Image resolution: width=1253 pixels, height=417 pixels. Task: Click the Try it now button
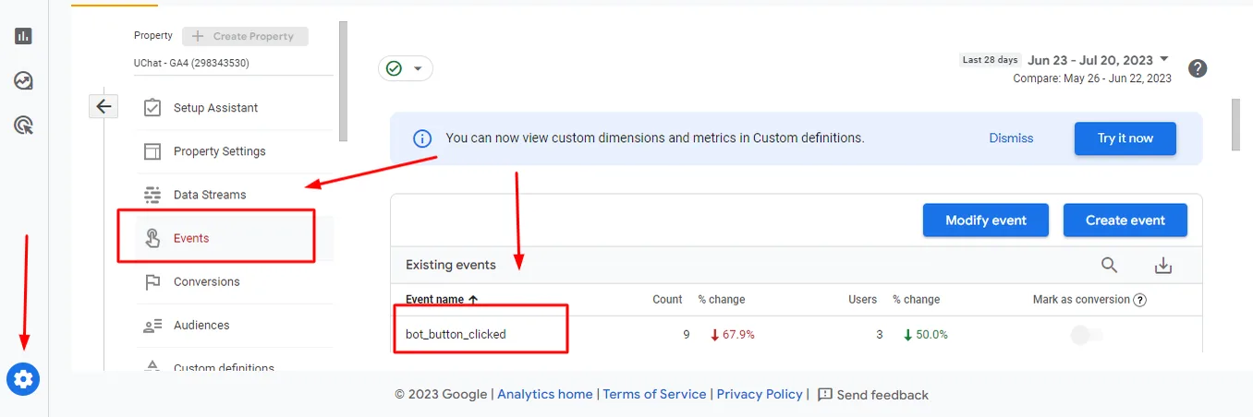(1125, 138)
